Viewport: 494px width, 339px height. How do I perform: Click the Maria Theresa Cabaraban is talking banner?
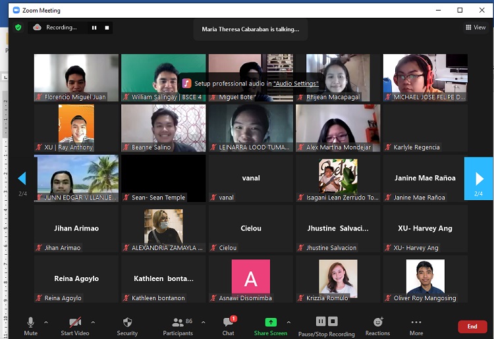tap(250, 29)
